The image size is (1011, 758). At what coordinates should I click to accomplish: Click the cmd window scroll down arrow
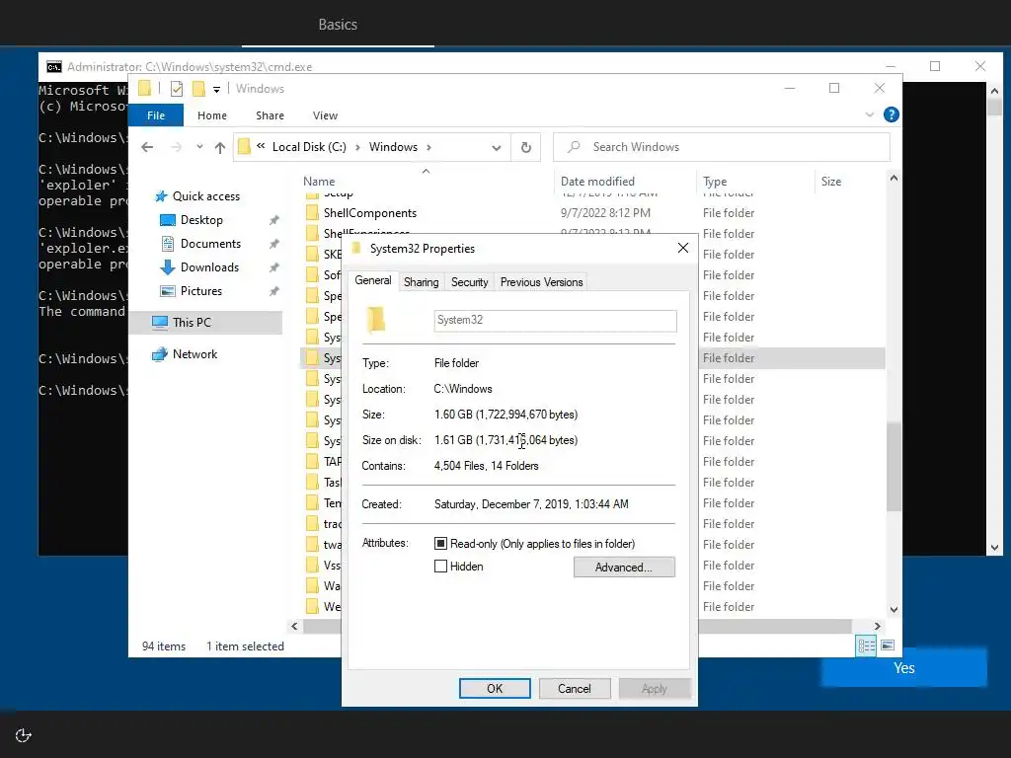[993, 547]
